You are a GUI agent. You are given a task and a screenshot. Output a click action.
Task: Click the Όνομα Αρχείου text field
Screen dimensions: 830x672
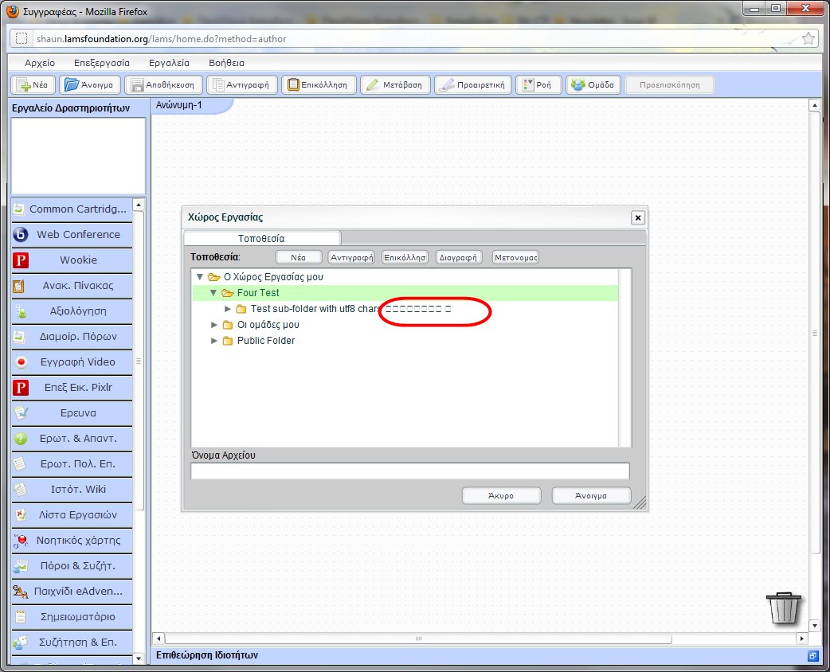(409, 471)
